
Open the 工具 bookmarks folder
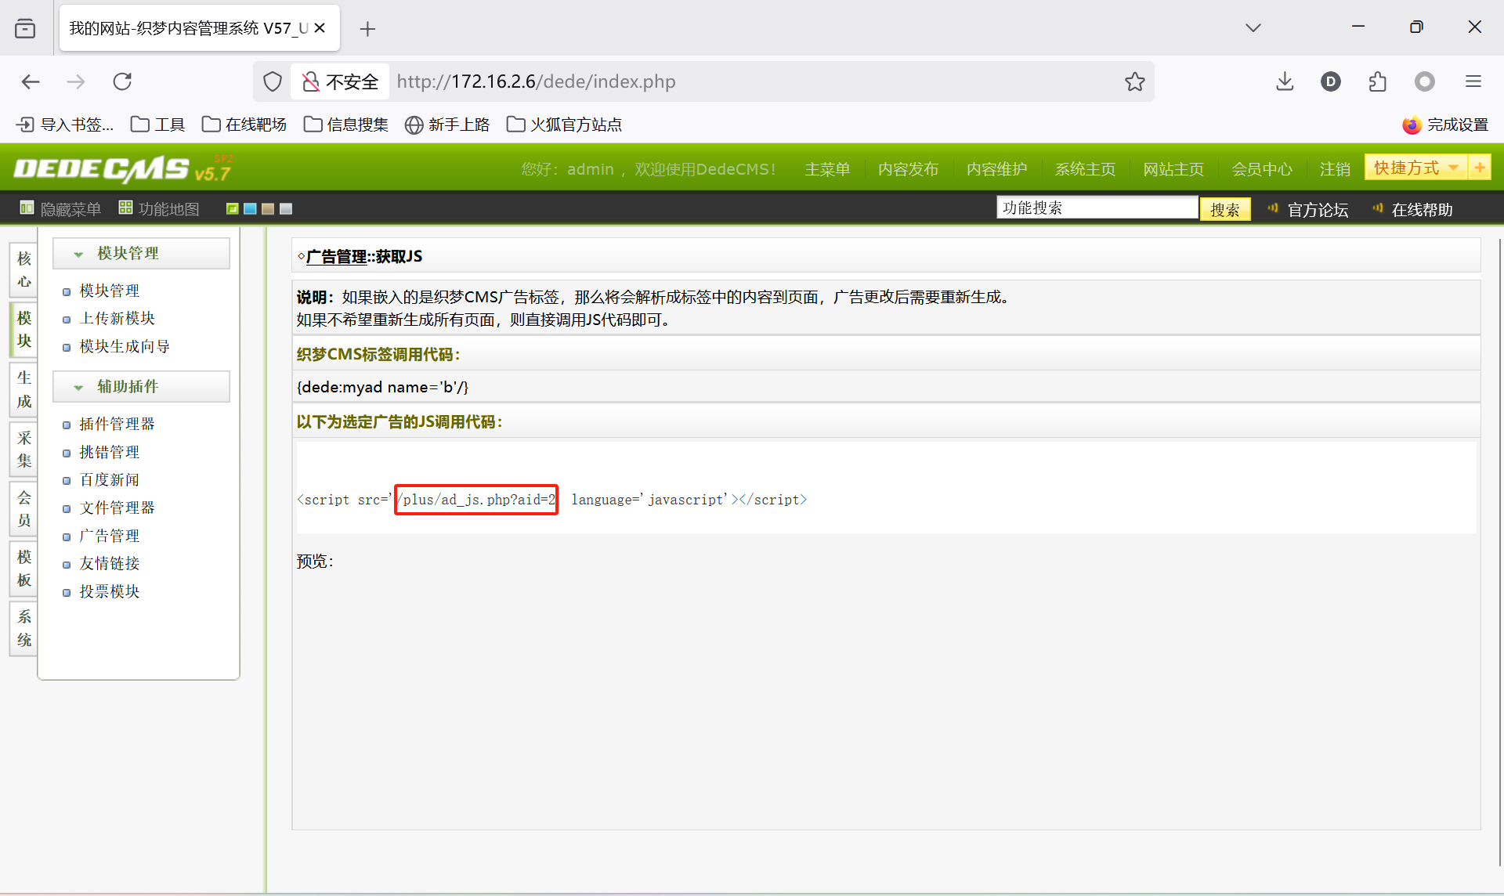(157, 125)
